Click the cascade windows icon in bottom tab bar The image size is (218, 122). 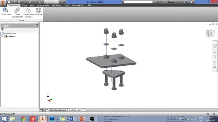41,110
